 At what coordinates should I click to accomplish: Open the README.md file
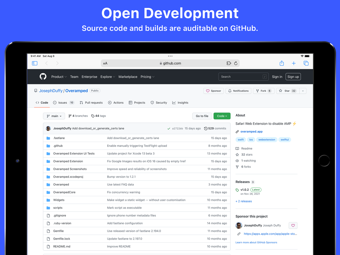click(x=62, y=247)
